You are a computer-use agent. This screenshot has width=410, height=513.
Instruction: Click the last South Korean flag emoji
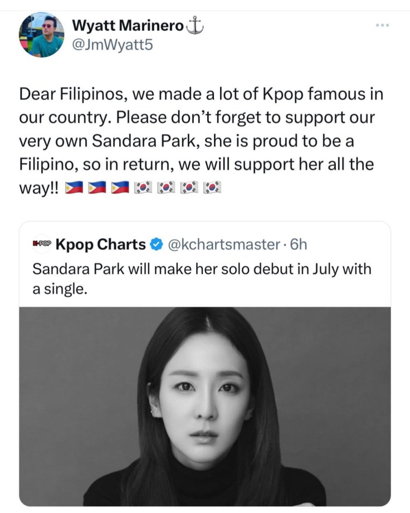point(212,188)
